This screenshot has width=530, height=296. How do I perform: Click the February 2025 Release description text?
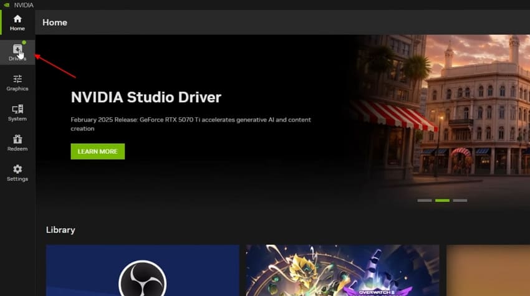click(x=191, y=124)
